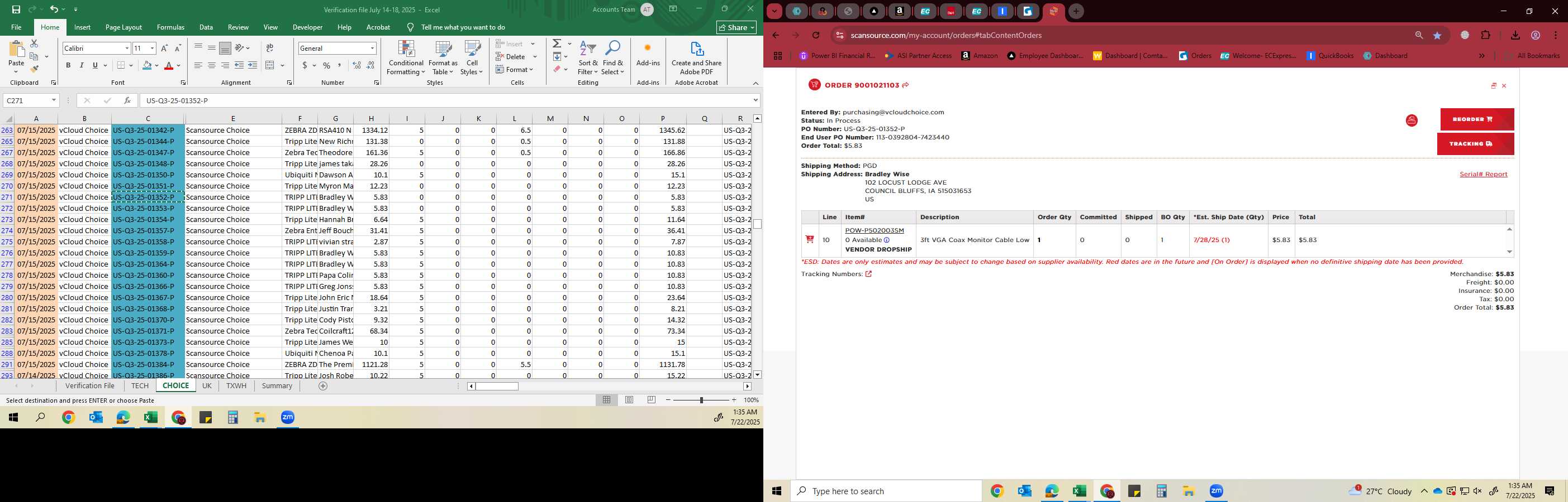The width and height of the screenshot is (1568, 502).
Task: Click the In Process order status text
Action: 843,120
